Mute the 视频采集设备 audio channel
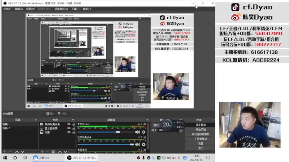This screenshot has width=289, height=162. click(137, 145)
